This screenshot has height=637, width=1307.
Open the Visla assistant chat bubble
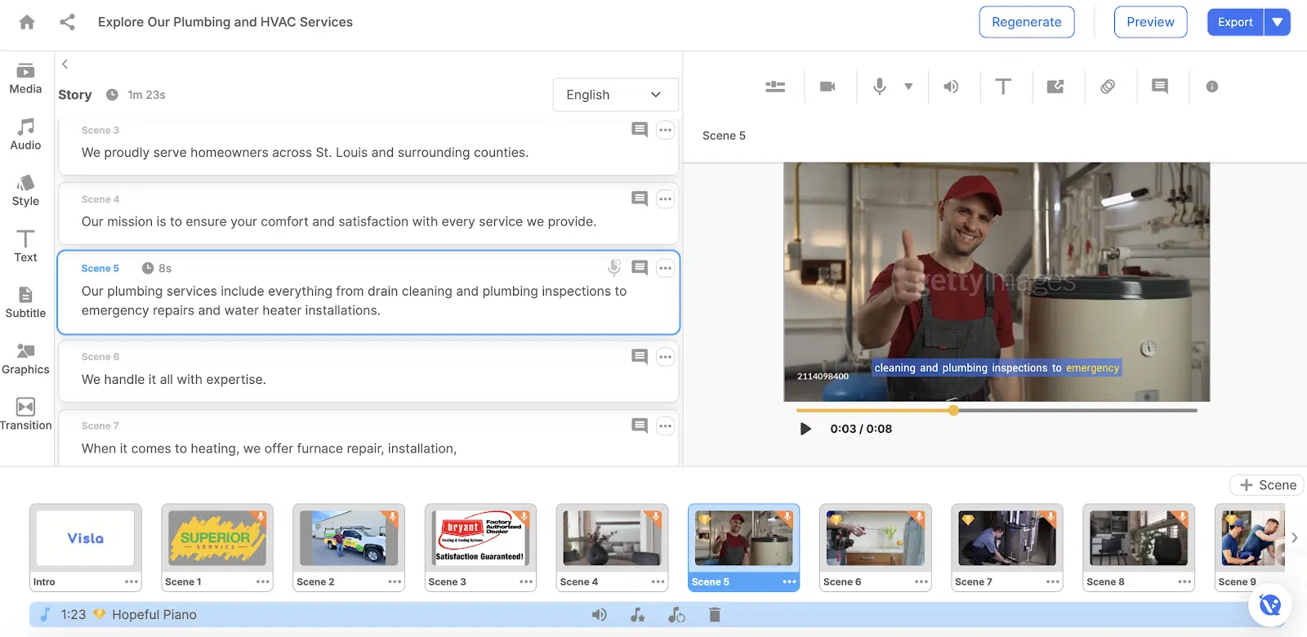click(1269, 605)
